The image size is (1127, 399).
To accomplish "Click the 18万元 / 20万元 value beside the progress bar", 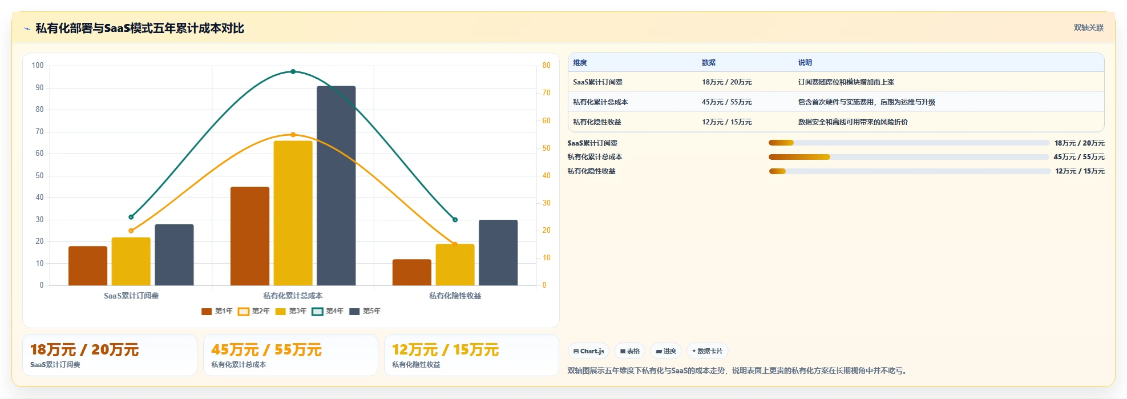I will (1079, 143).
